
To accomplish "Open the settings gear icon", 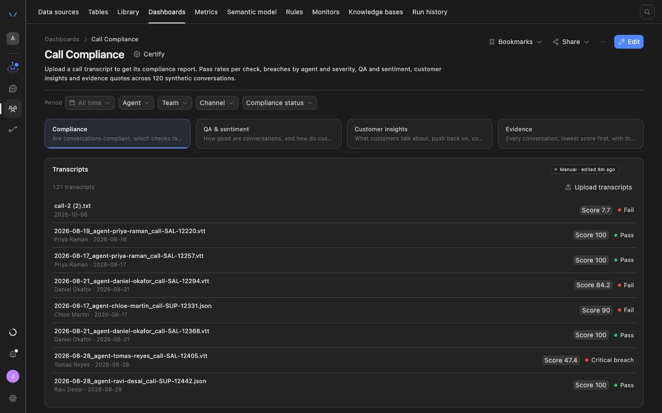I will [13, 398].
